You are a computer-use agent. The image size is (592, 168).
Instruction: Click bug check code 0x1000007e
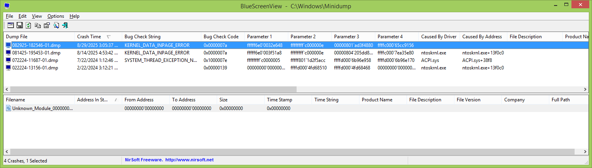click(215, 60)
